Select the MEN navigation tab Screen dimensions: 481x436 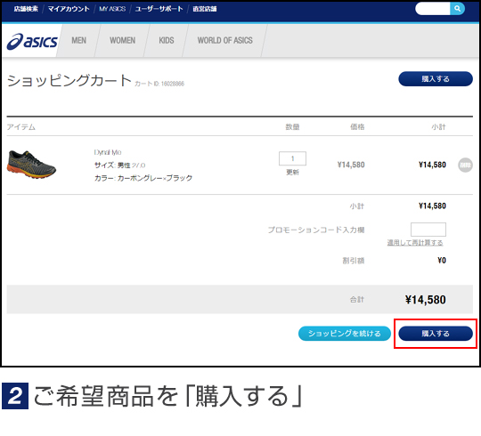coord(79,40)
